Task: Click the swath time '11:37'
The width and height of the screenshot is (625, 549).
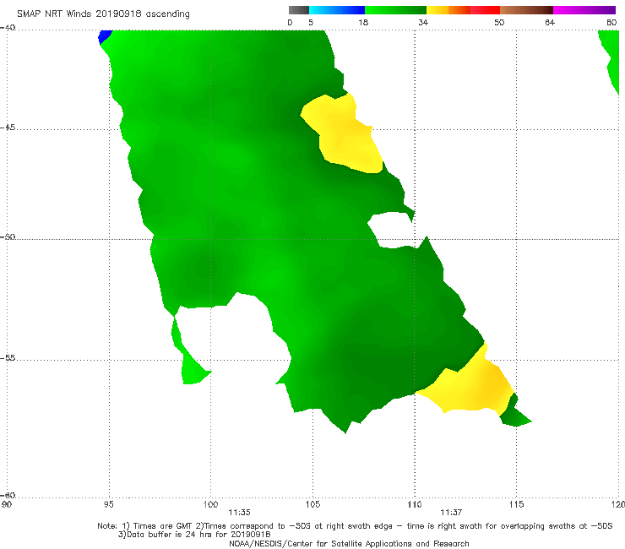Action: click(x=451, y=513)
